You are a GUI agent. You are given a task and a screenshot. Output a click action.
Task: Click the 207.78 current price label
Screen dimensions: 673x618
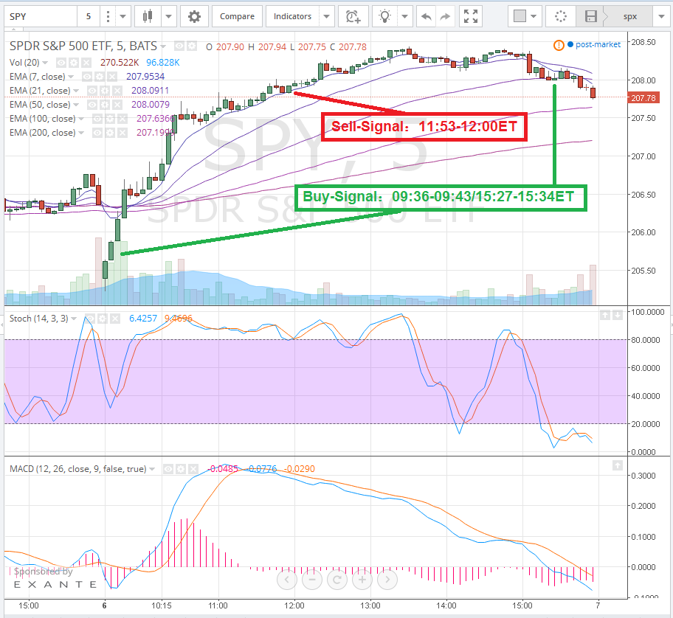click(x=643, y=98)
